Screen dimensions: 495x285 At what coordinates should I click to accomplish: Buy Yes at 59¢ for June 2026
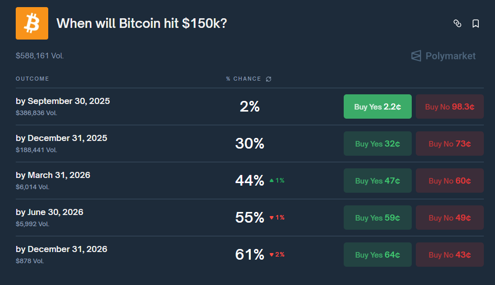tap(377, 218)
